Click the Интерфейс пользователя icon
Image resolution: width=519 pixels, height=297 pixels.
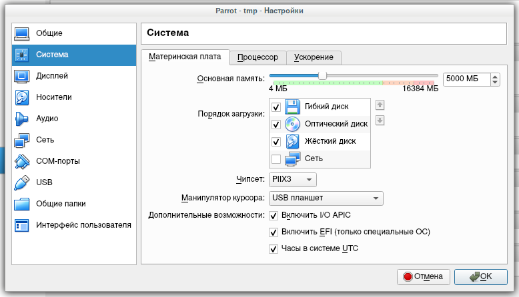point(22,225)
